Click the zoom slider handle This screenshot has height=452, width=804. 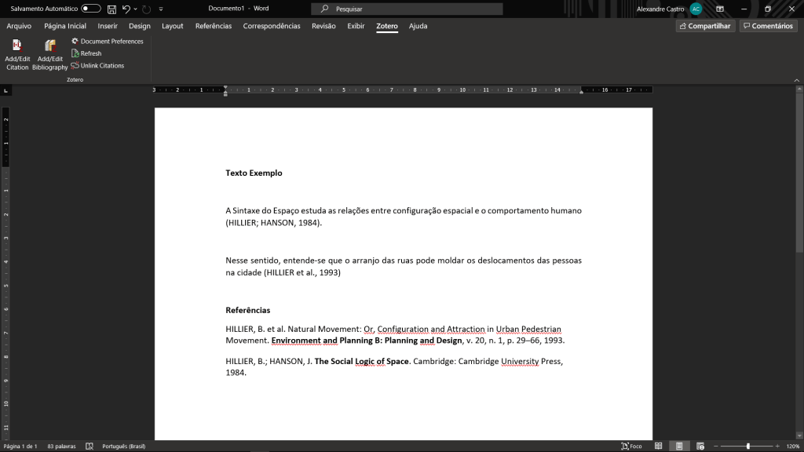(747, 446)
